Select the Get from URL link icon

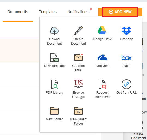click(127, 84)
